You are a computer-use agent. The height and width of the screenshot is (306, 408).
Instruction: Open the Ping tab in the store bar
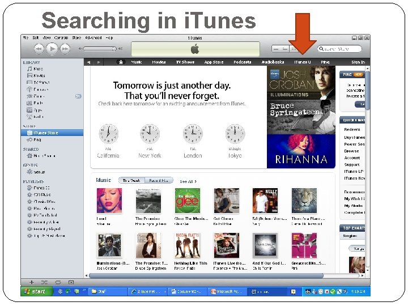tap(325, 62)
